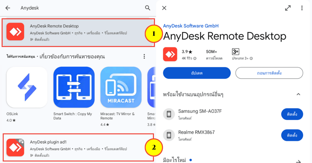The height and width of the screenshot is (163, 312).
Task: Open the AnyDesk plugin ad1 app icon
Action: [15, 147]
